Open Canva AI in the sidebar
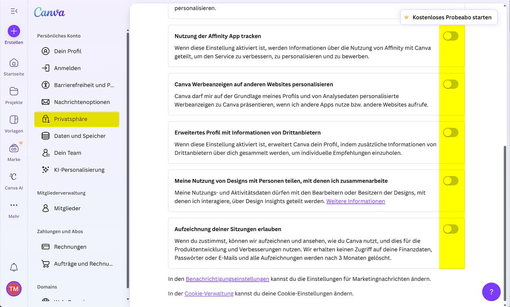The height and width of the screenshot is (307, 510). (x=14, y=177)
